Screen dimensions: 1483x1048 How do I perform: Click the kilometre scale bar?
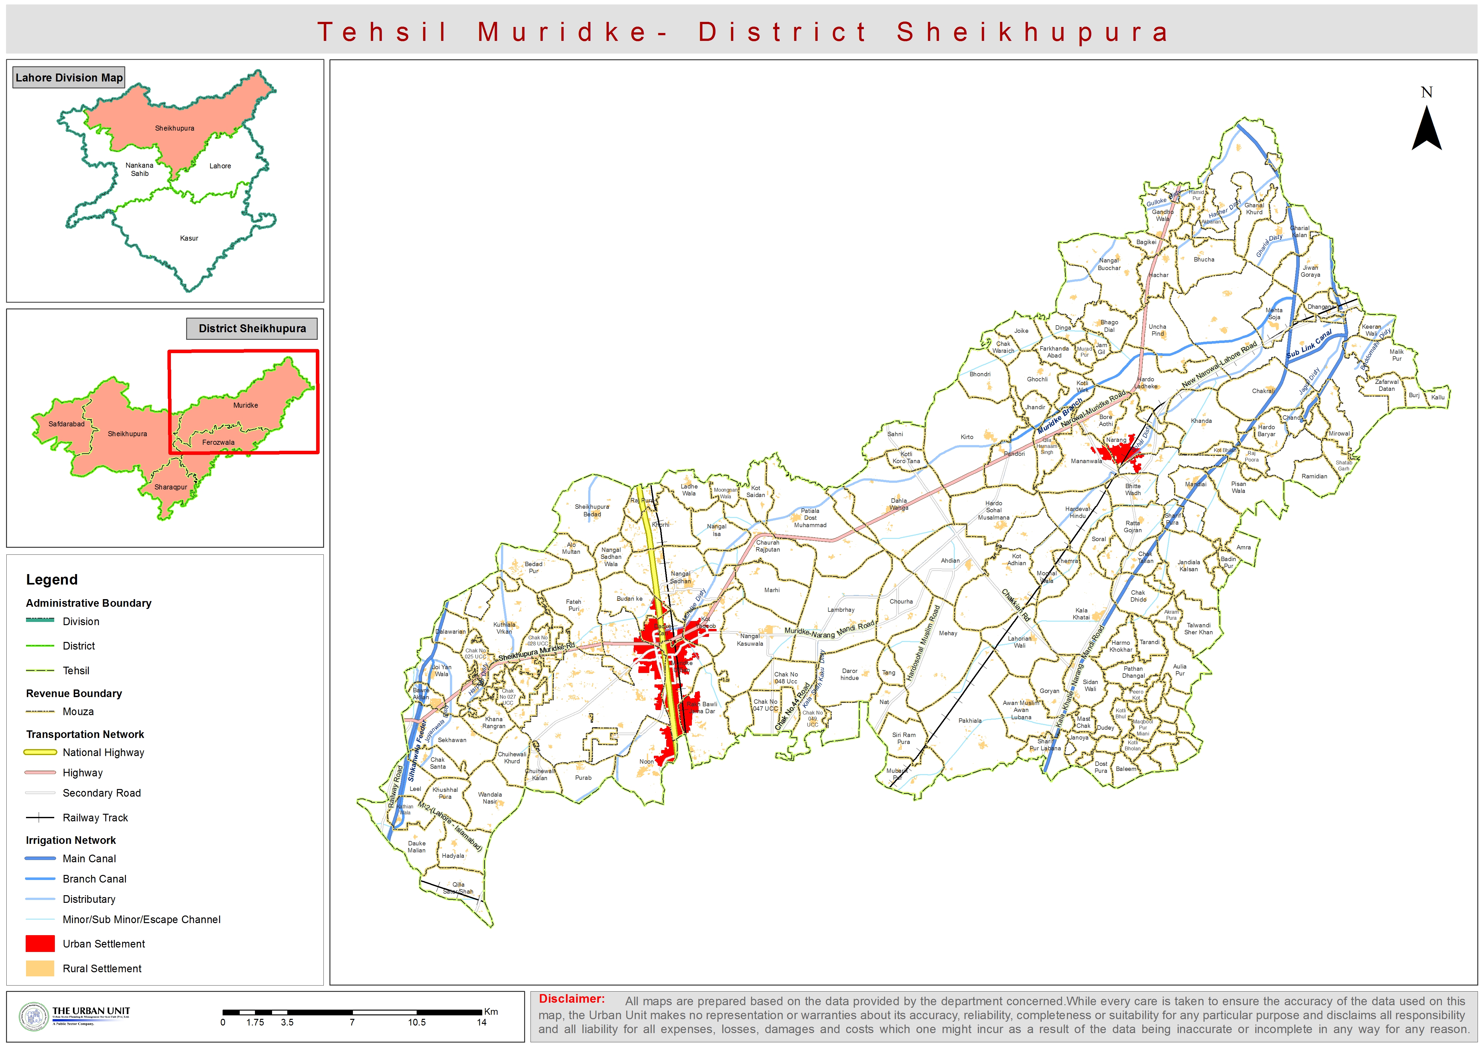coord(352,1012)
